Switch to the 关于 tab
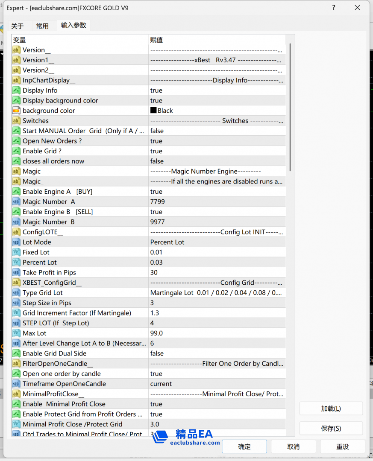 pos(18,26)
